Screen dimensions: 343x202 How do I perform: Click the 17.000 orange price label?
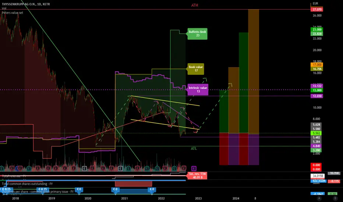[x=317, y=65]
